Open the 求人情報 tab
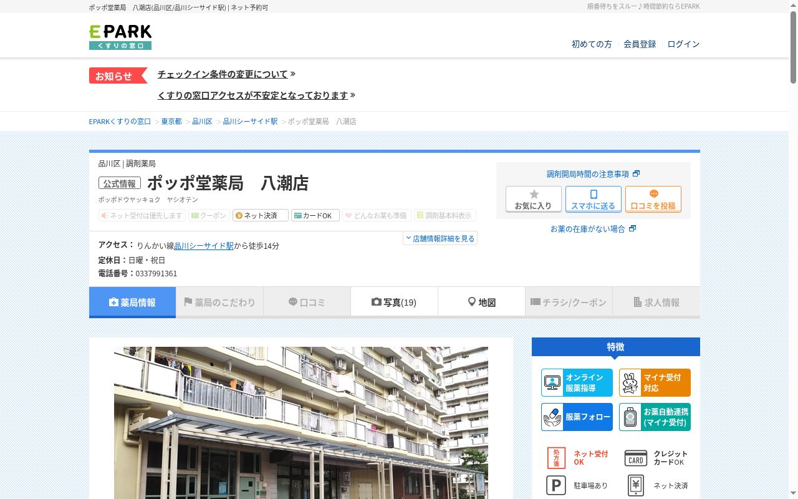This screenshot has width=798, height=499. click(656, 303)
